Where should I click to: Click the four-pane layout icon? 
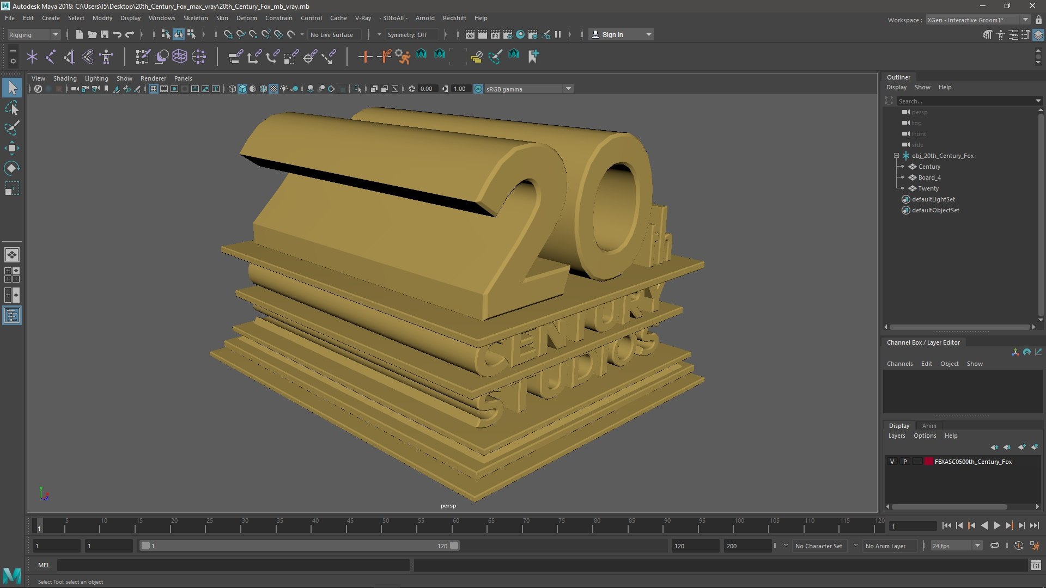pyautogui.click(x=12, y=275)
